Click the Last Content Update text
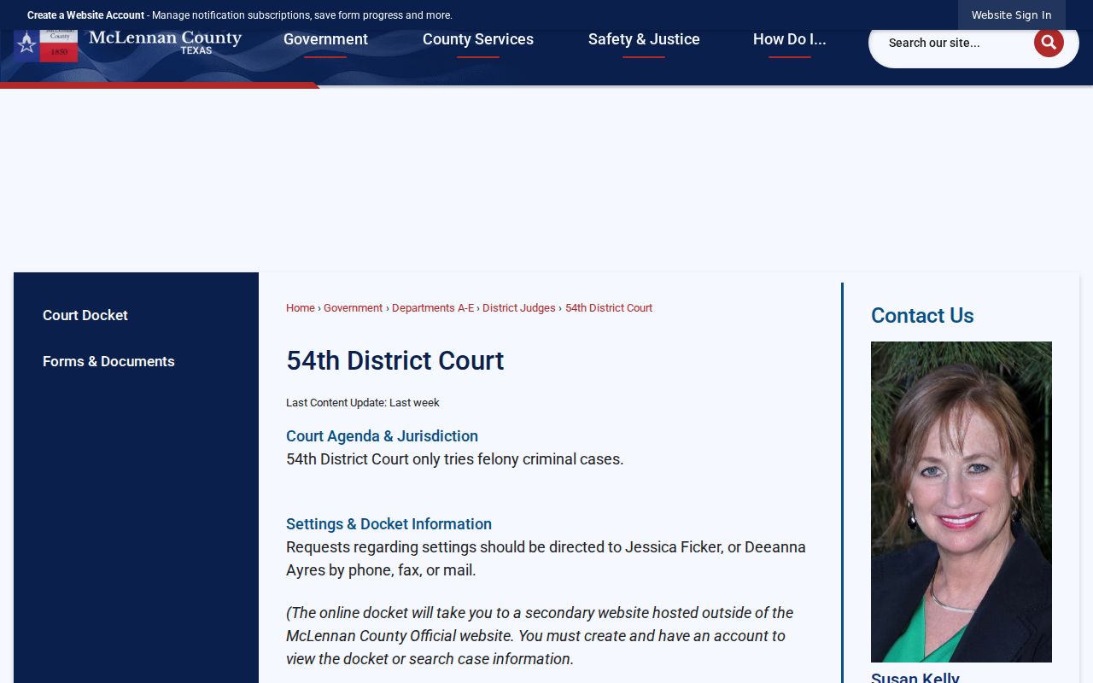The image size is (1093, 683). point(363,403)
